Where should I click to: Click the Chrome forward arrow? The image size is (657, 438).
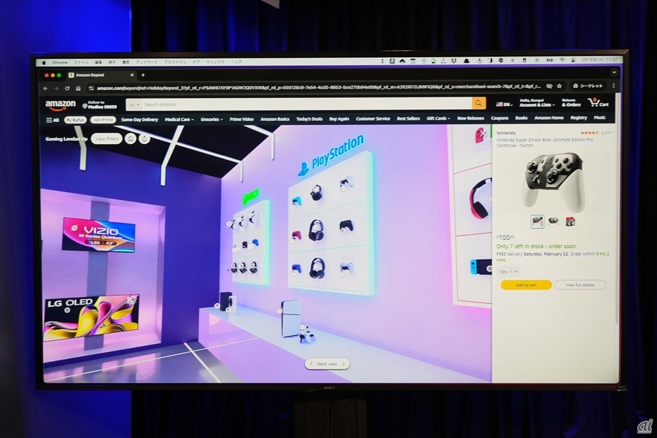point(56,89)
